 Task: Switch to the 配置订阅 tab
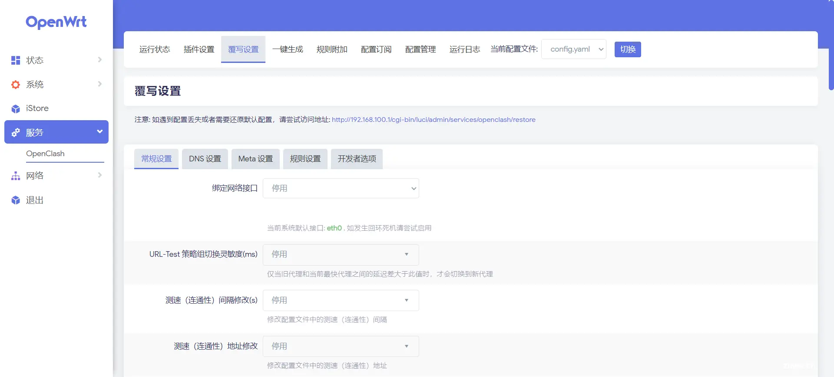click(x=376, y=49)
